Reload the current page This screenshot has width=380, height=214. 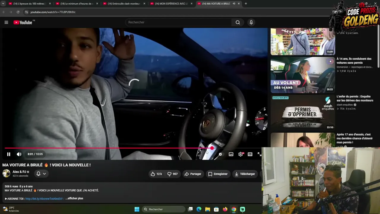[18, 12]
